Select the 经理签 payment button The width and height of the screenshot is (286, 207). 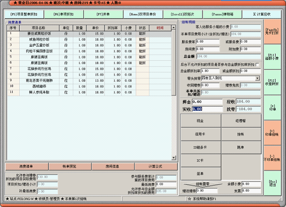tap(241, 121)
